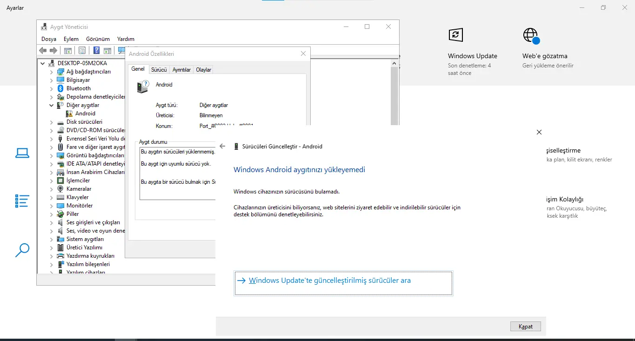Click the Bluetooth logo icon in the tree
The width and height of the screenshot is (635, 341).
point(60,88)
